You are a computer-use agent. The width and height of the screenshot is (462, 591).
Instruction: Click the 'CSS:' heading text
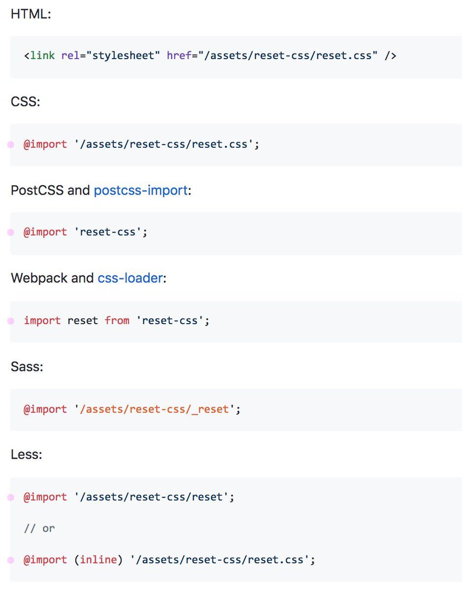coord(26,102)
